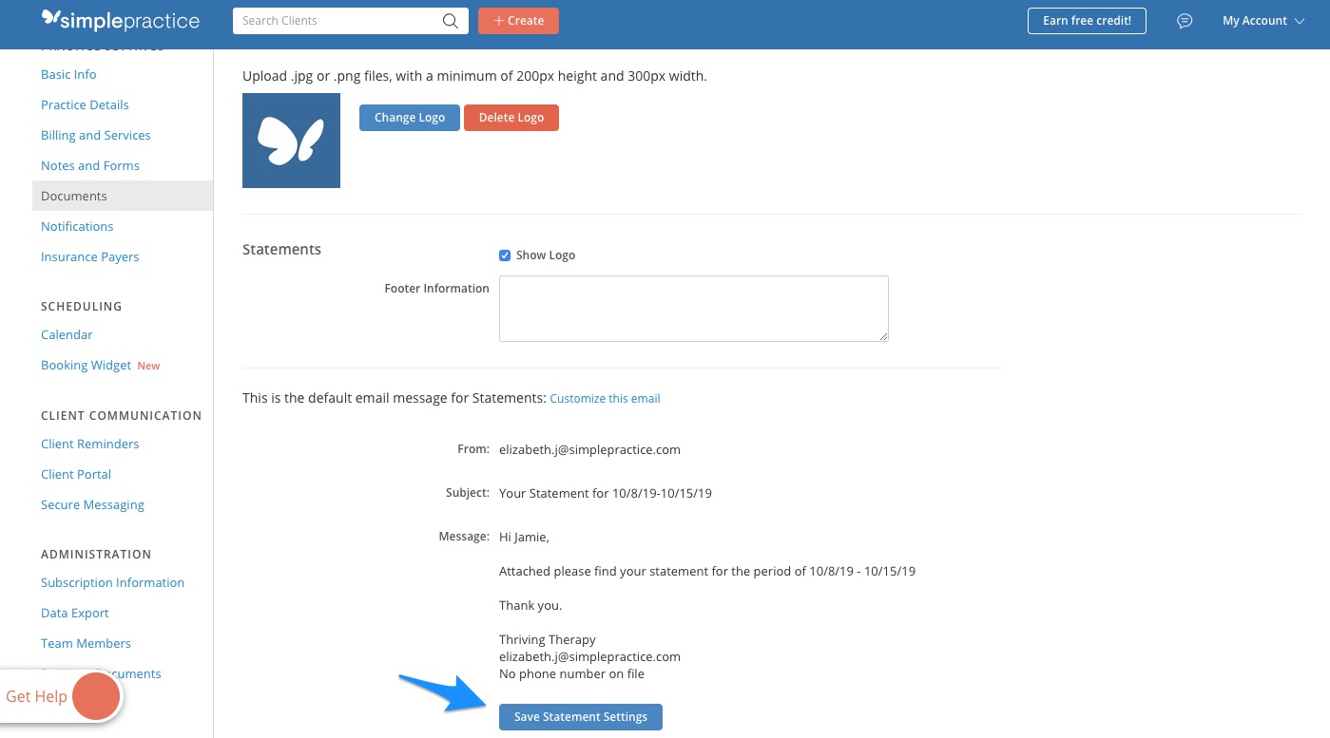Click the Delete Logo button
Viewport: 1330px width, 738px height.
point(511,117)
